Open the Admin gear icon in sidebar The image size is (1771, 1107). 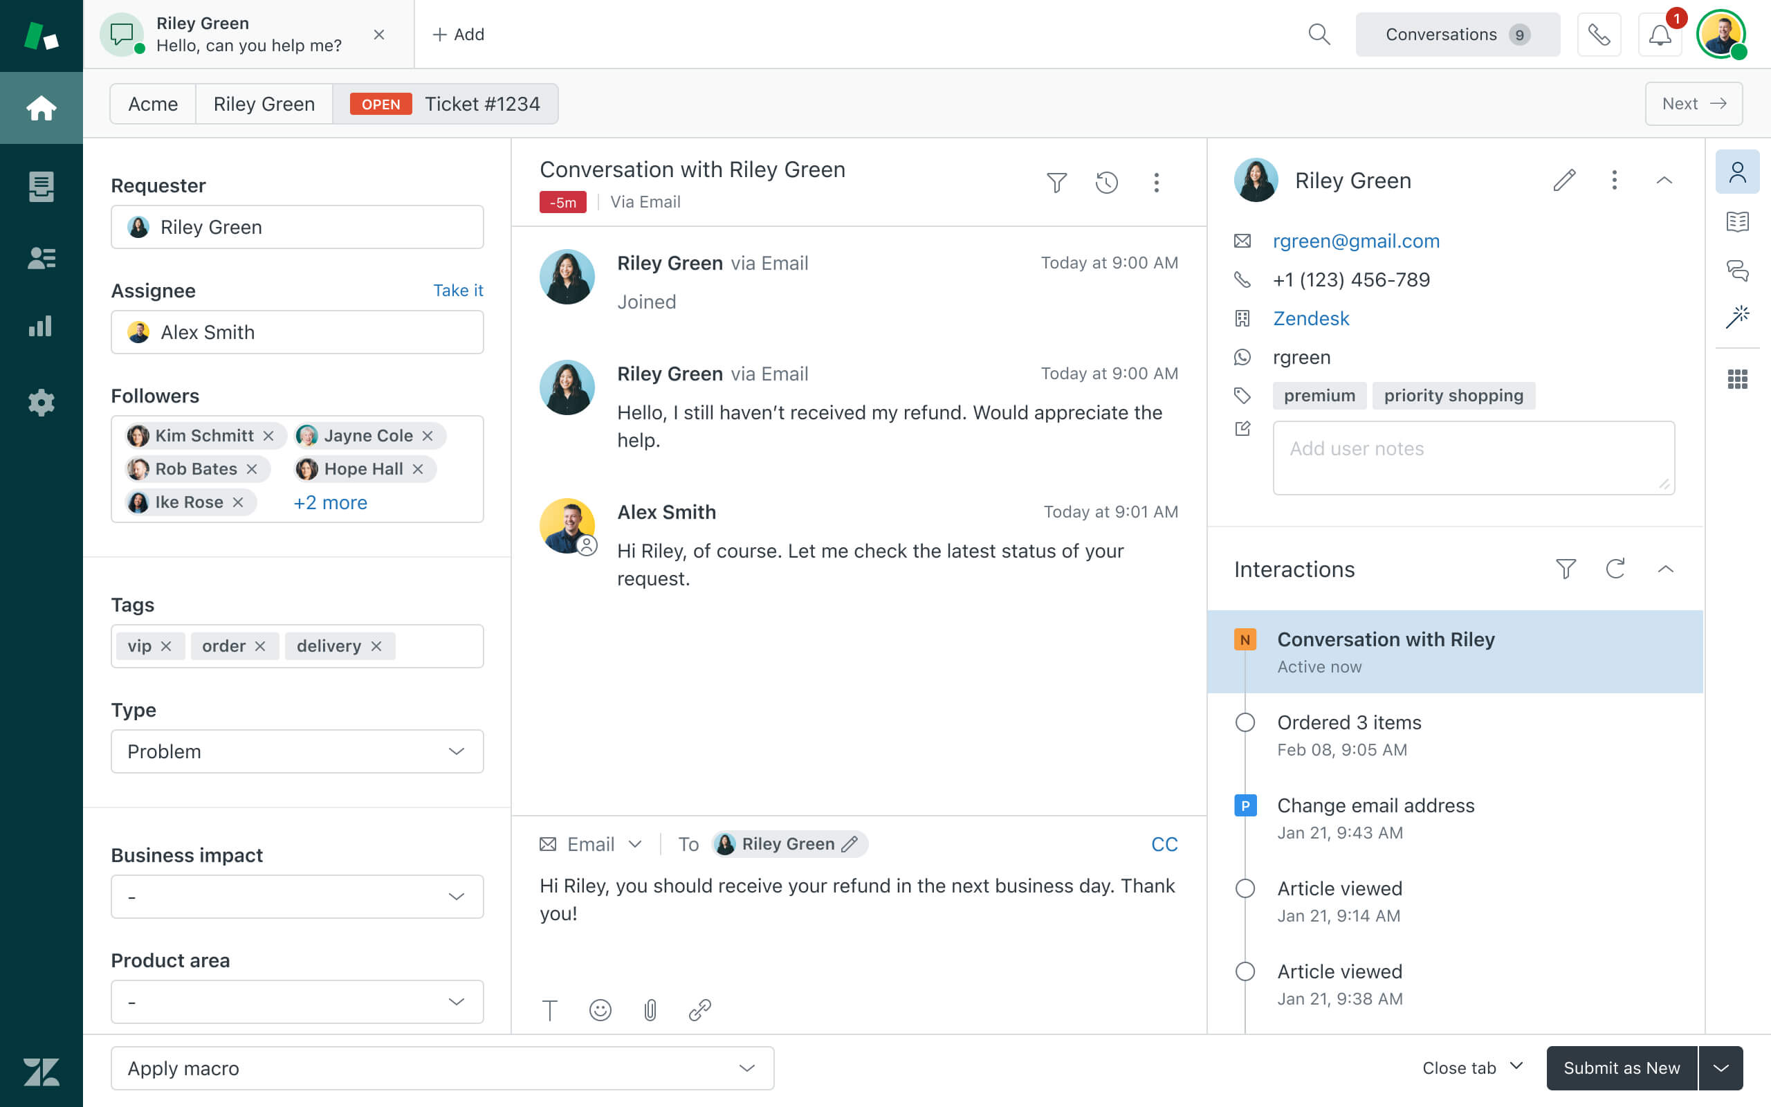click(x=41, y=402)
